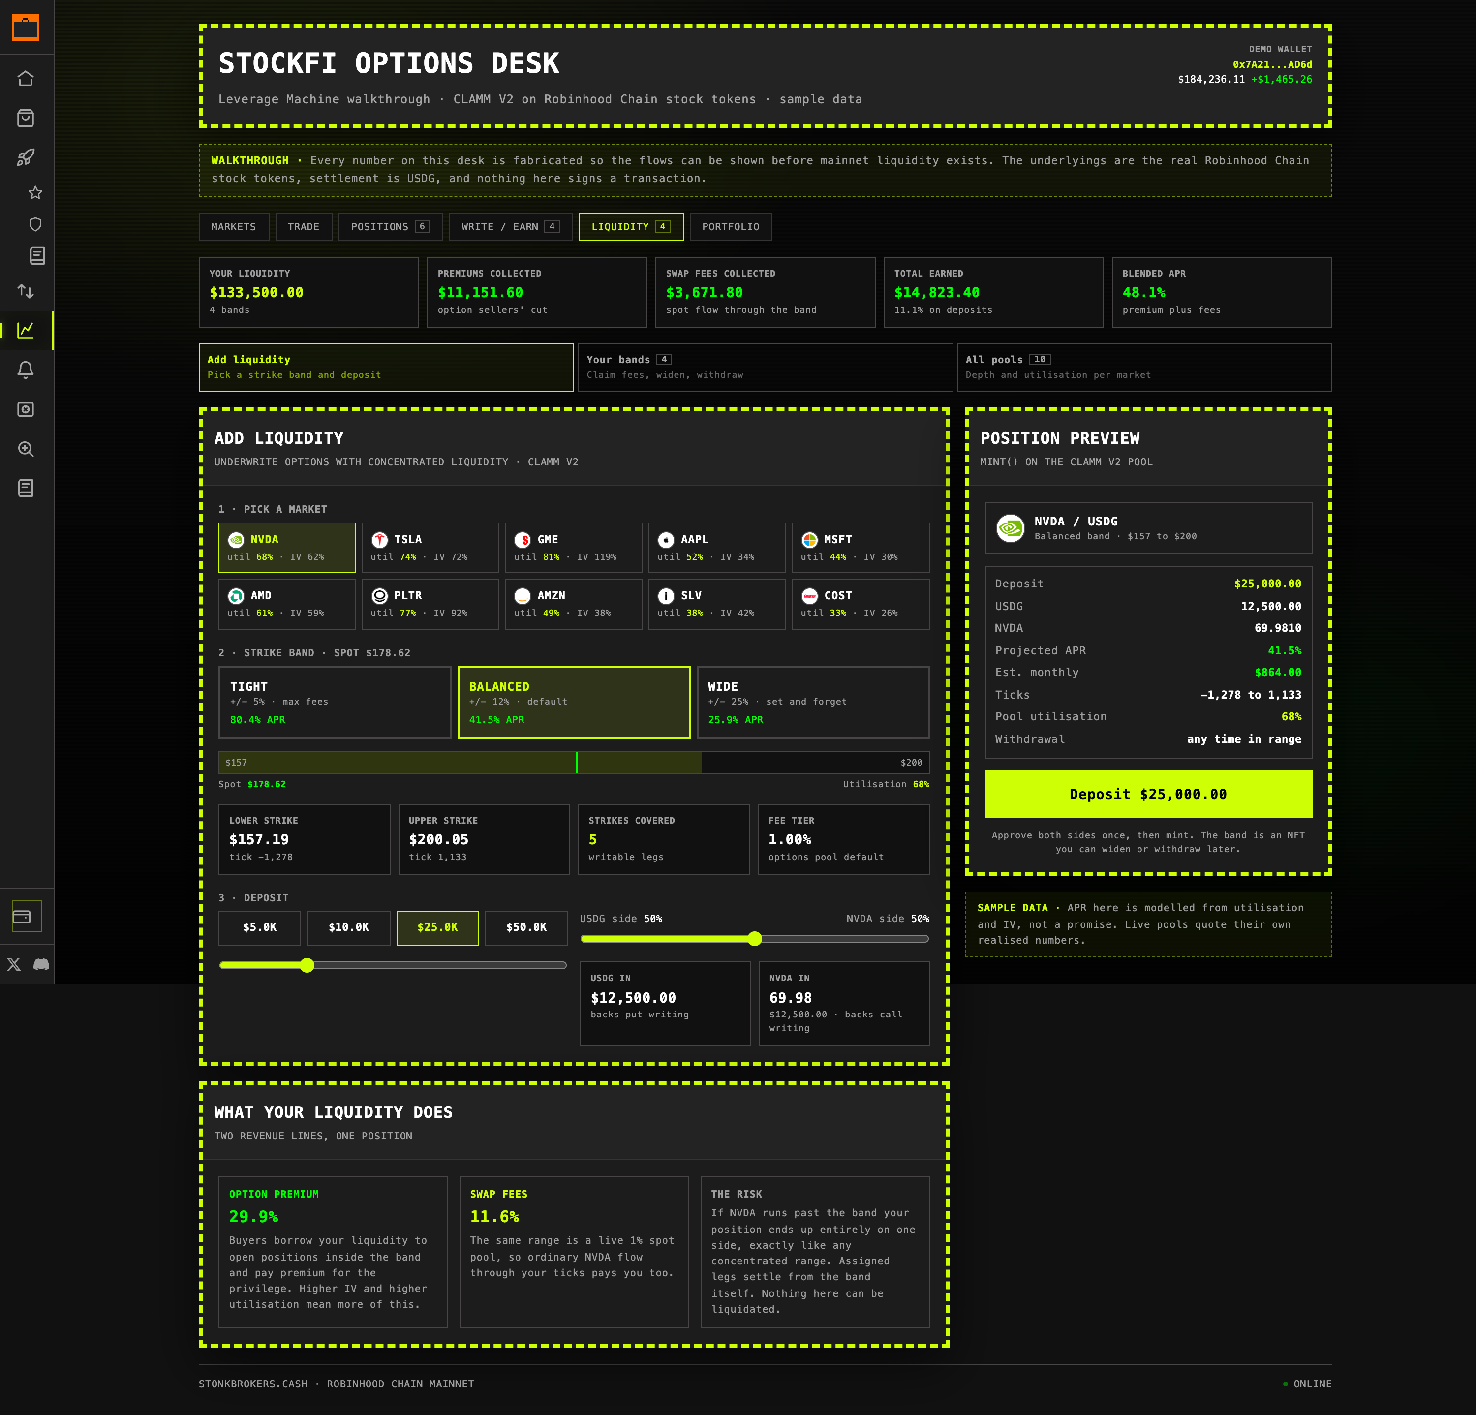Click the USDG IN $12,500.00 box
The height and width of the screenshot is (1415, 1476).
[665, 1003]
